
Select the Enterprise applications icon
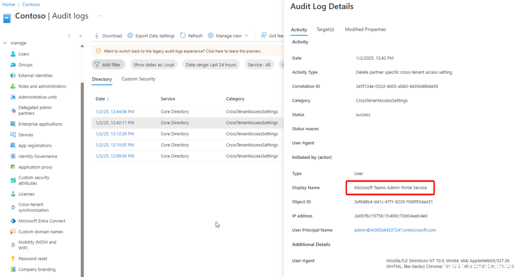13,124
